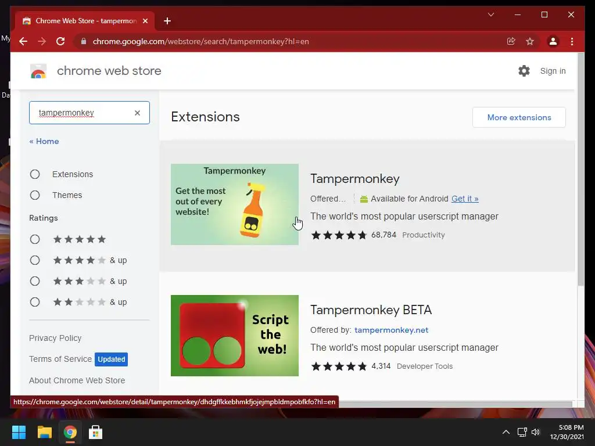
Task: Click the More extensions button
Action: click(519, 117)
